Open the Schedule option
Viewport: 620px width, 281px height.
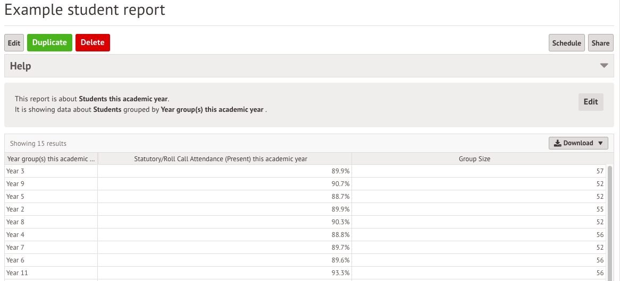point(567,43)
